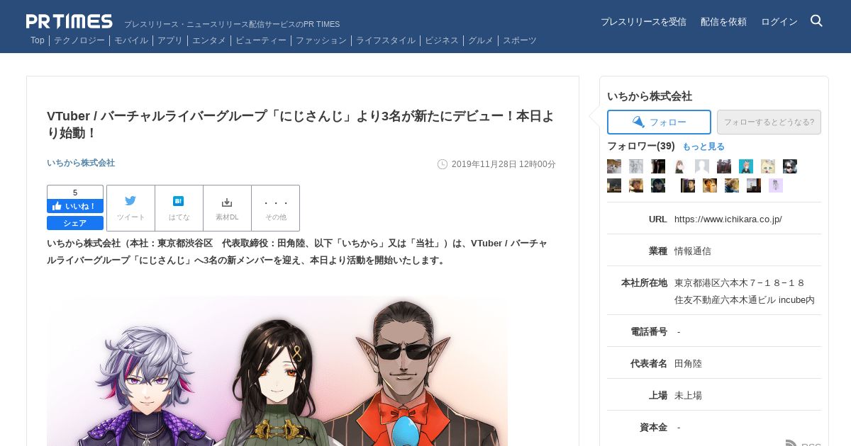
Task: Follow いちから株式会社 with フォロー button
Action: coord(659,122)
